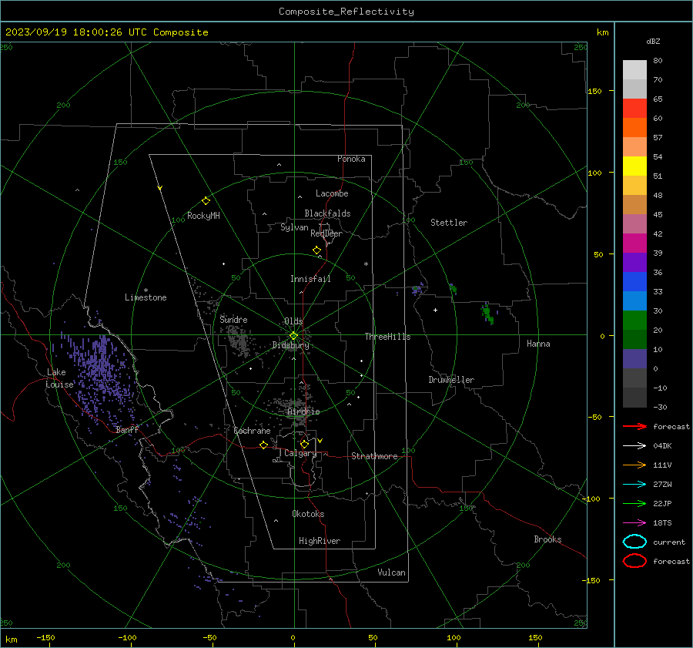Viewport: 693px width, 648px height.
Task: Click the Sylvan label on map
Action: coord(294,227)
